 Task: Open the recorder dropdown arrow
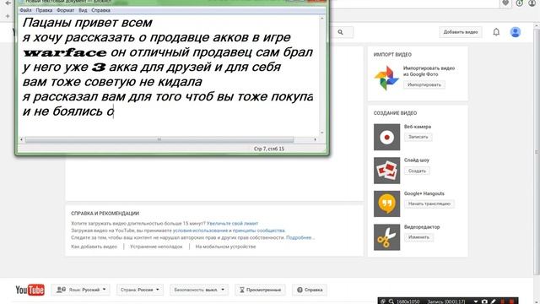pyautogui.click(x=476, y=301)
